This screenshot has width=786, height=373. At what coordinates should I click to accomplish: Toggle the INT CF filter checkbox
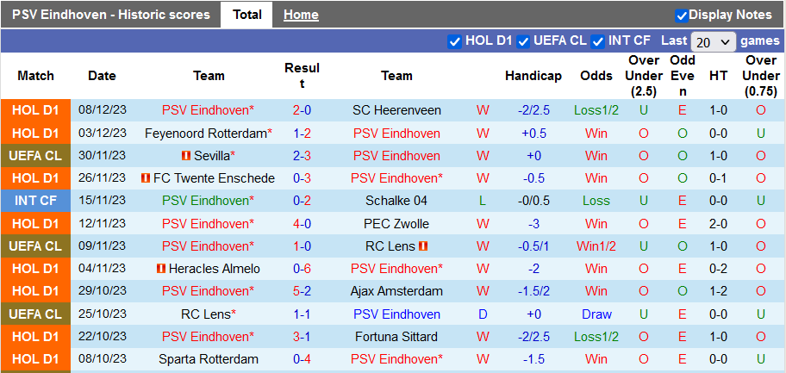598,40
